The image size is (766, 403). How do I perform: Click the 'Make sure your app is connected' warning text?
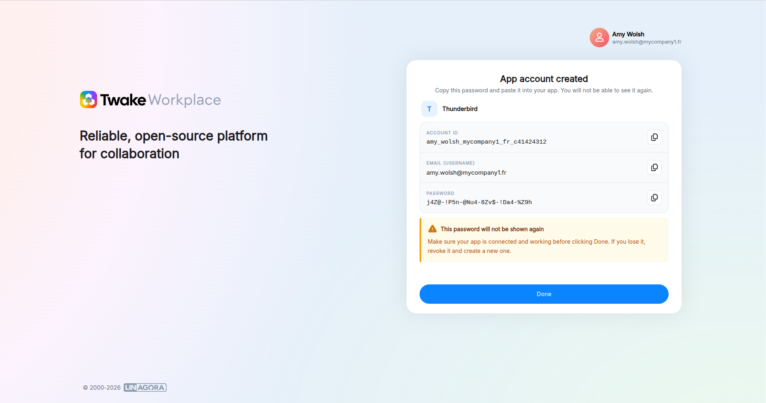pos(536,246)
